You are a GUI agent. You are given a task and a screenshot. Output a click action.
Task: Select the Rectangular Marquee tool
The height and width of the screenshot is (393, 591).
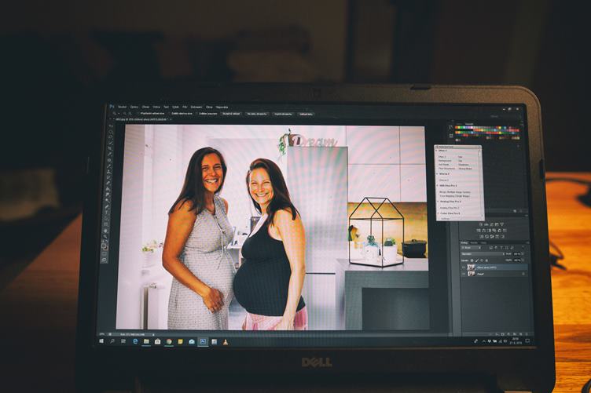point(110,131)
